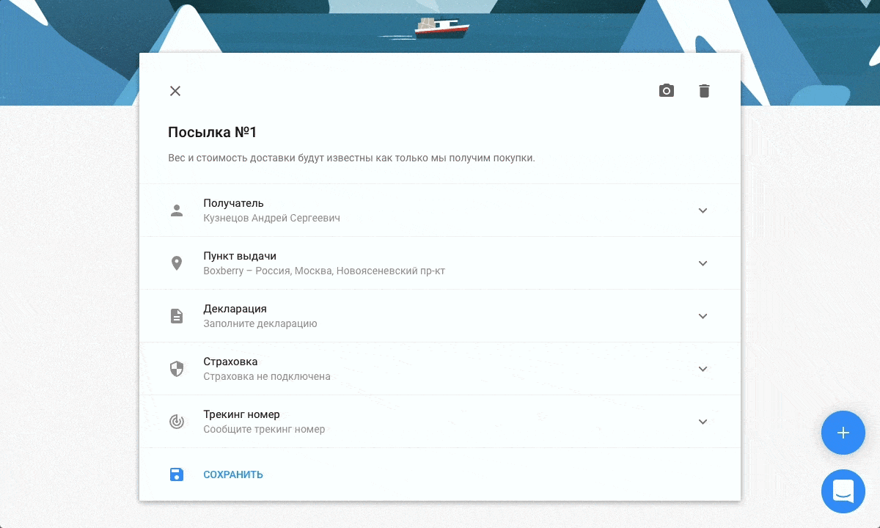Click the СОХРАНИТЬ button text
The width and height of the screenshot is (880, 528).
(x=233, y=474)
